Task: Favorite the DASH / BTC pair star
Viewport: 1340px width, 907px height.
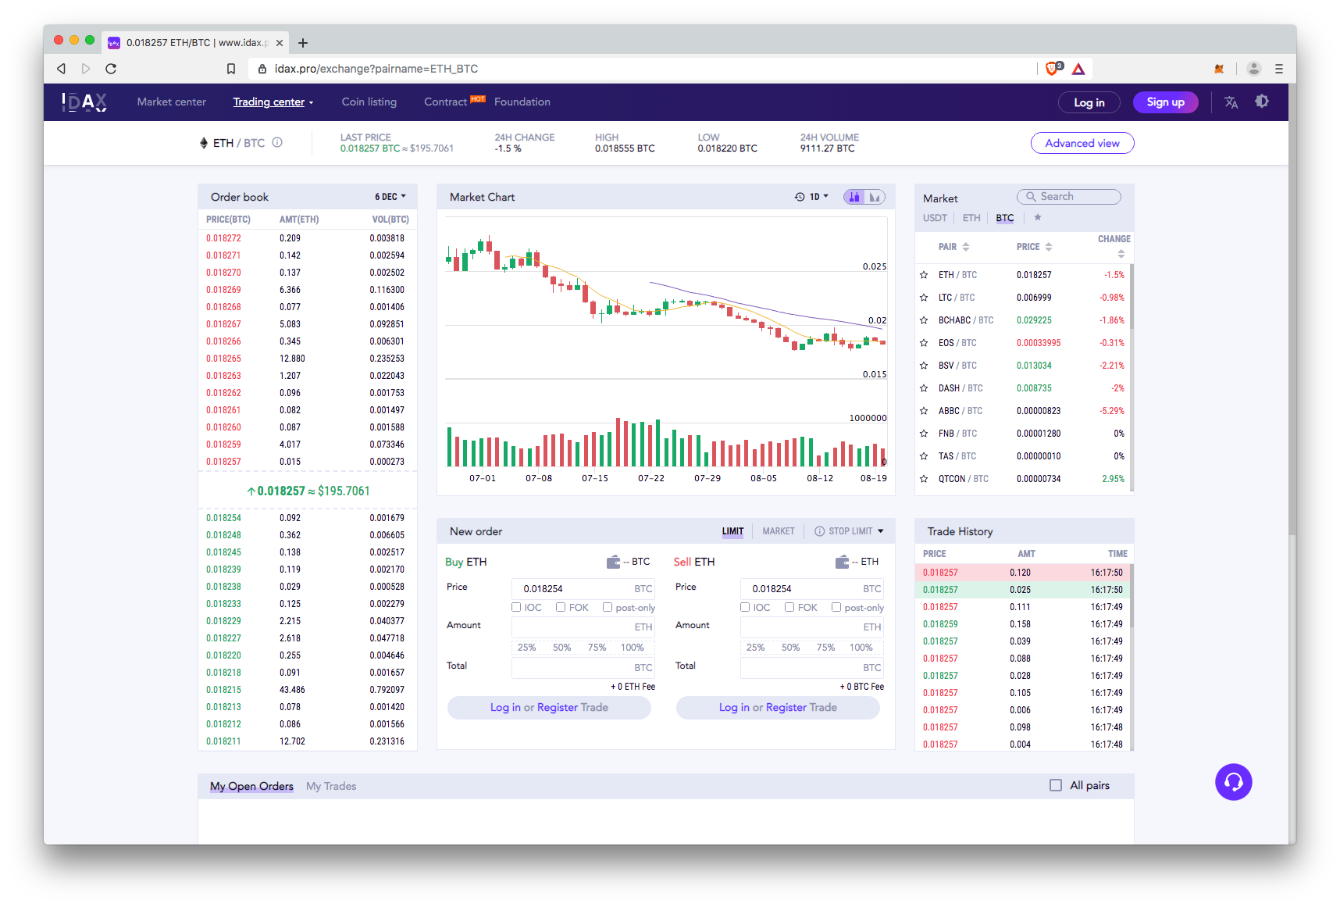Action: click(x=924, y=388)
